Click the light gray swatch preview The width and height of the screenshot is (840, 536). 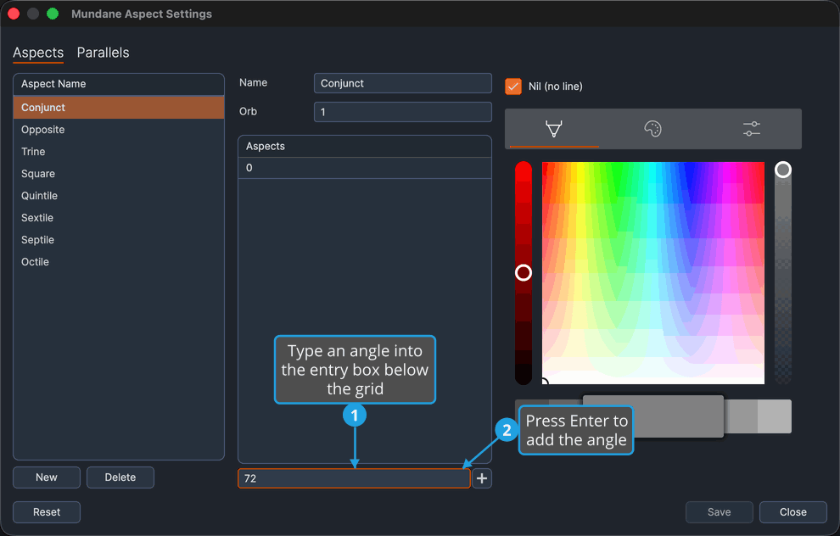(774, 416)
